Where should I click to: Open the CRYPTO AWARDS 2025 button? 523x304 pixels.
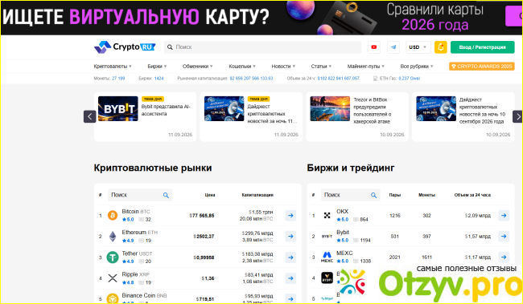[x=482, y=67]
